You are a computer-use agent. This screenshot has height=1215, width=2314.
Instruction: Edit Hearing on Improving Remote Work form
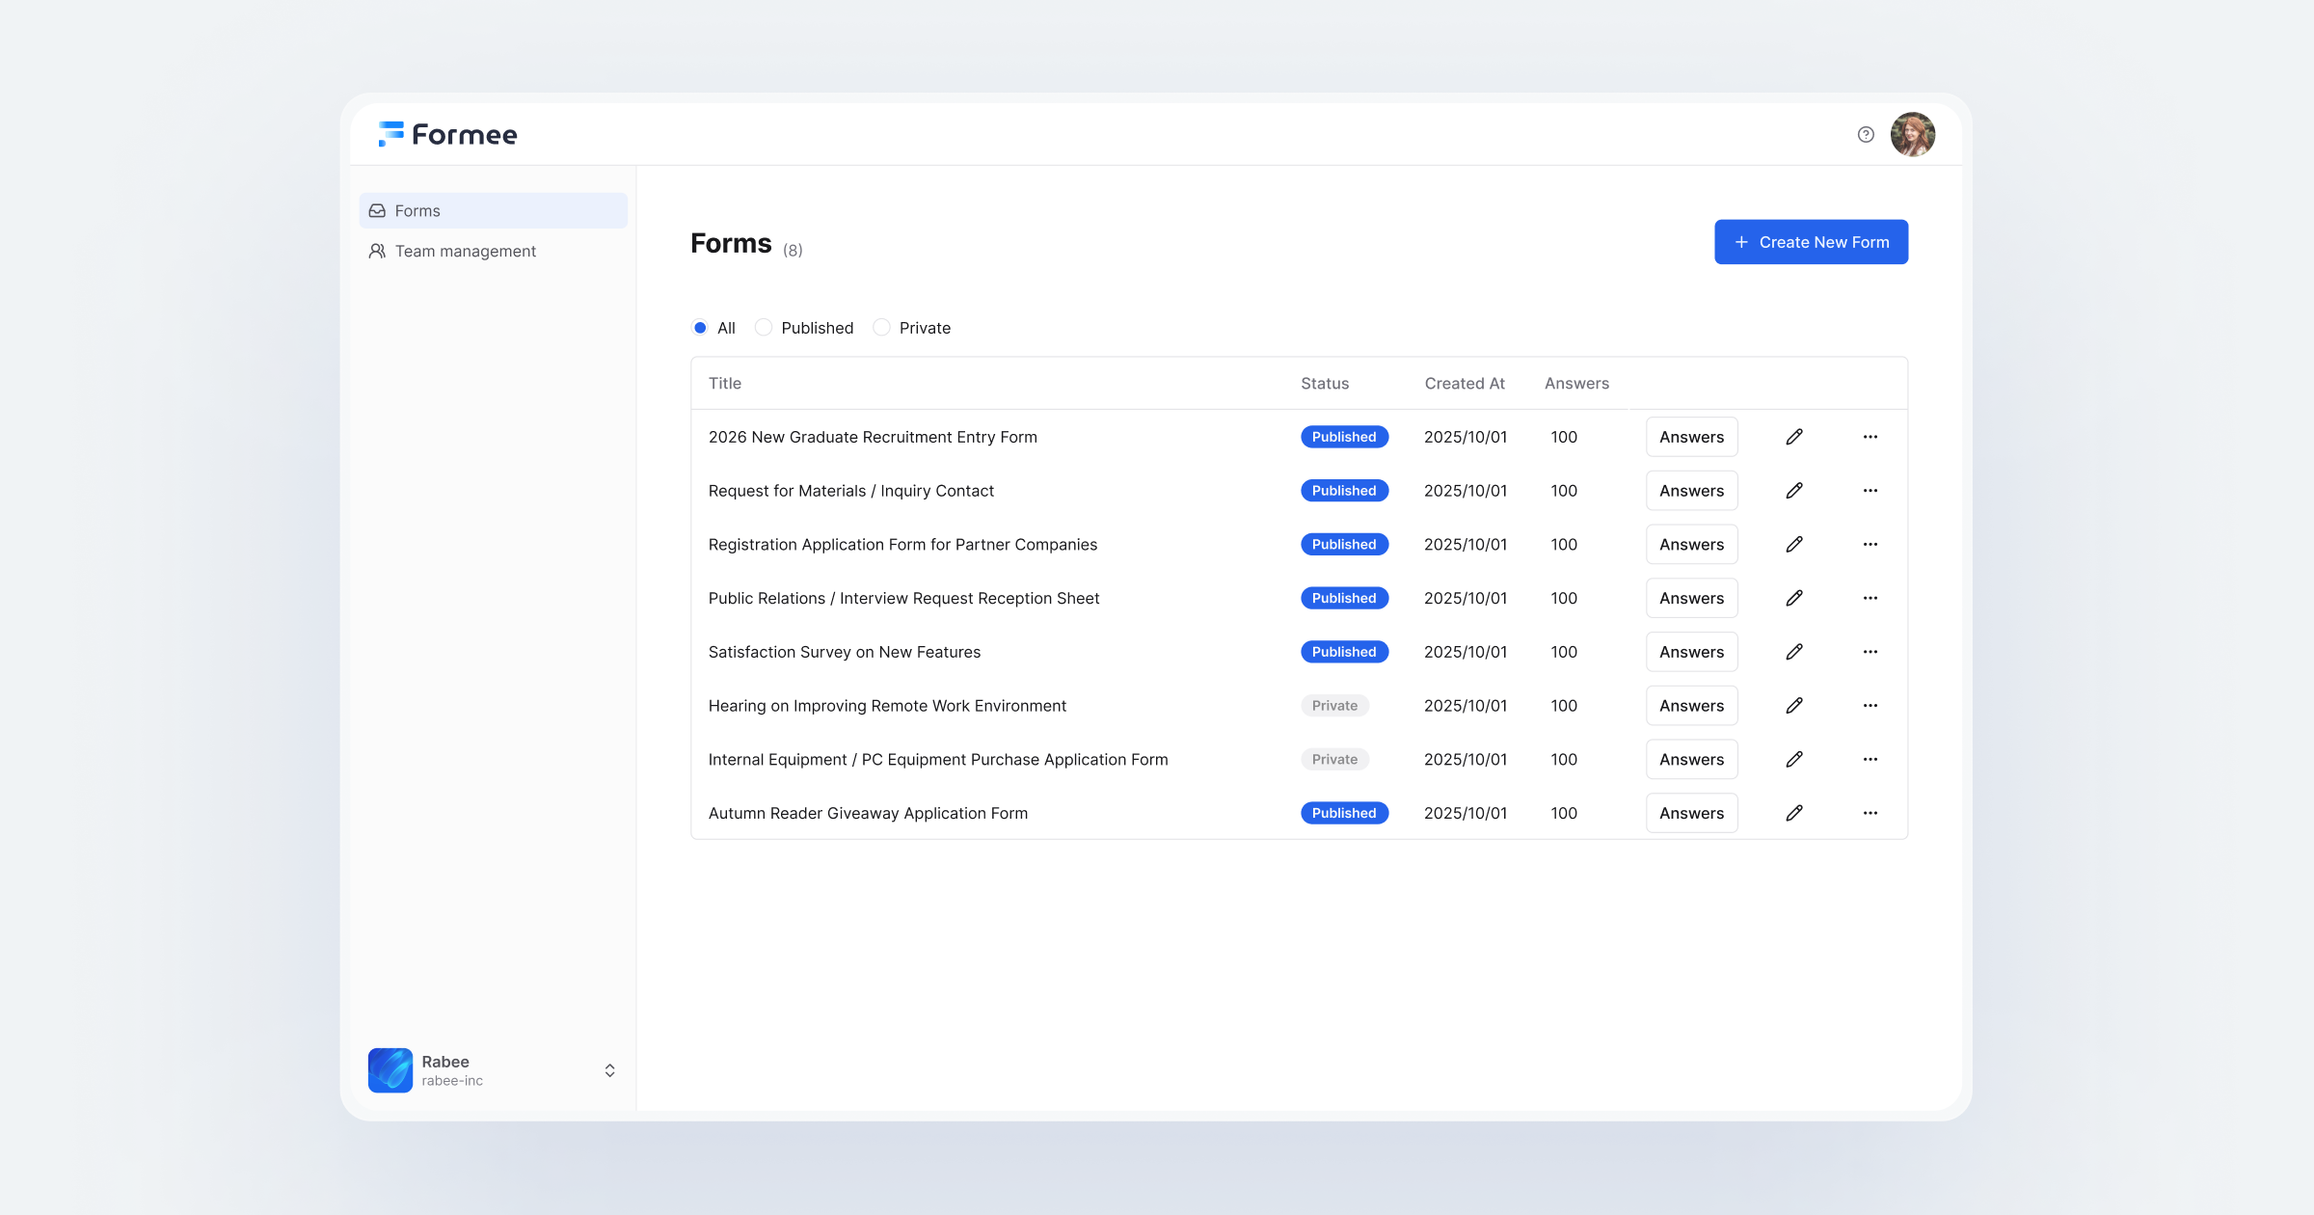(1794, 706)
